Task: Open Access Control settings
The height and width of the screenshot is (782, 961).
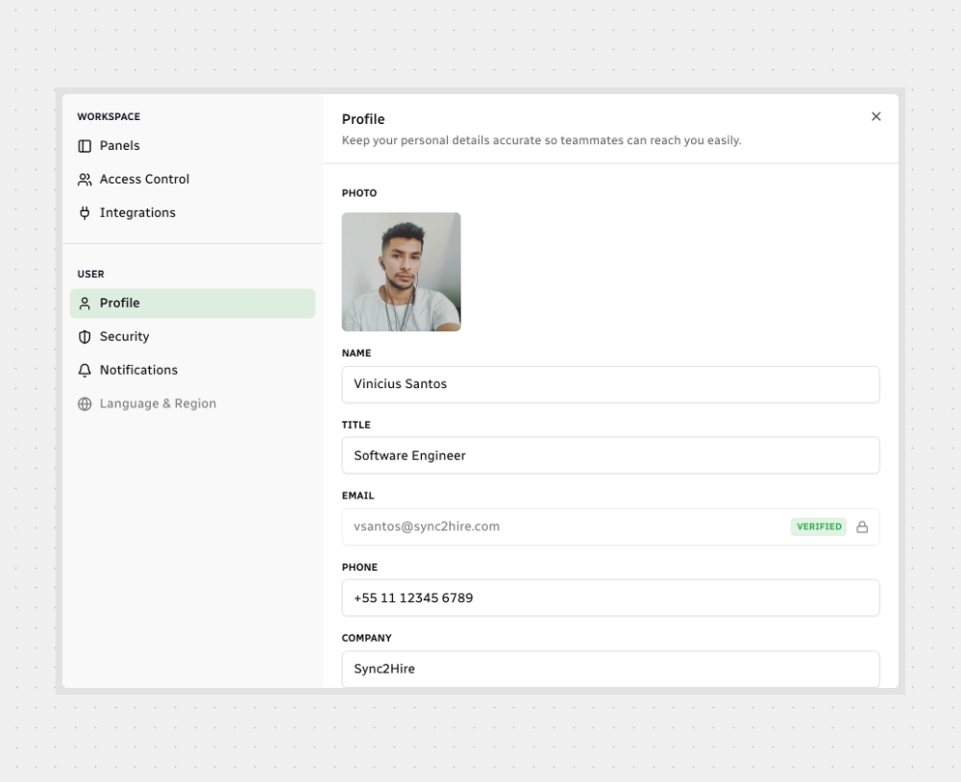Action: point(192,180)
